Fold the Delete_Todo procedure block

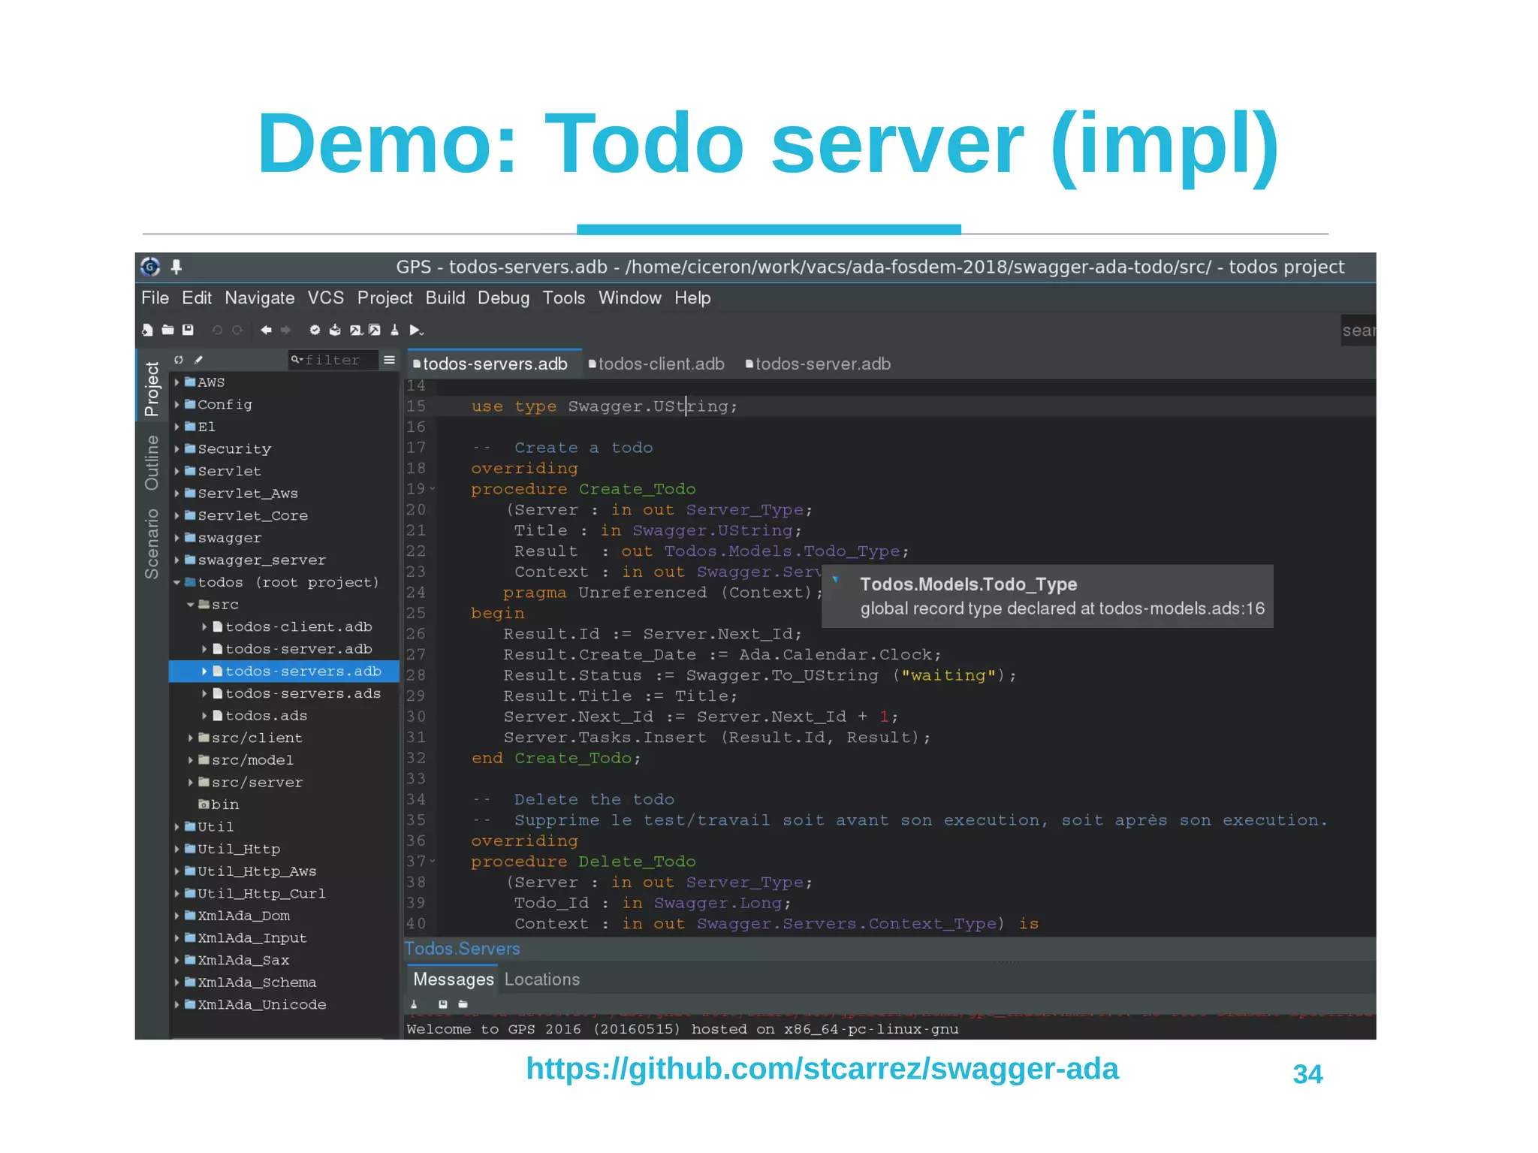pyautogui.click(x=433, y=862)
